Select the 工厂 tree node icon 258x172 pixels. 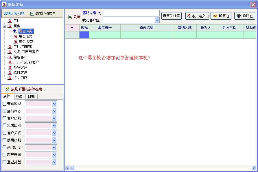pyautogui.click(x=10, y=21)
